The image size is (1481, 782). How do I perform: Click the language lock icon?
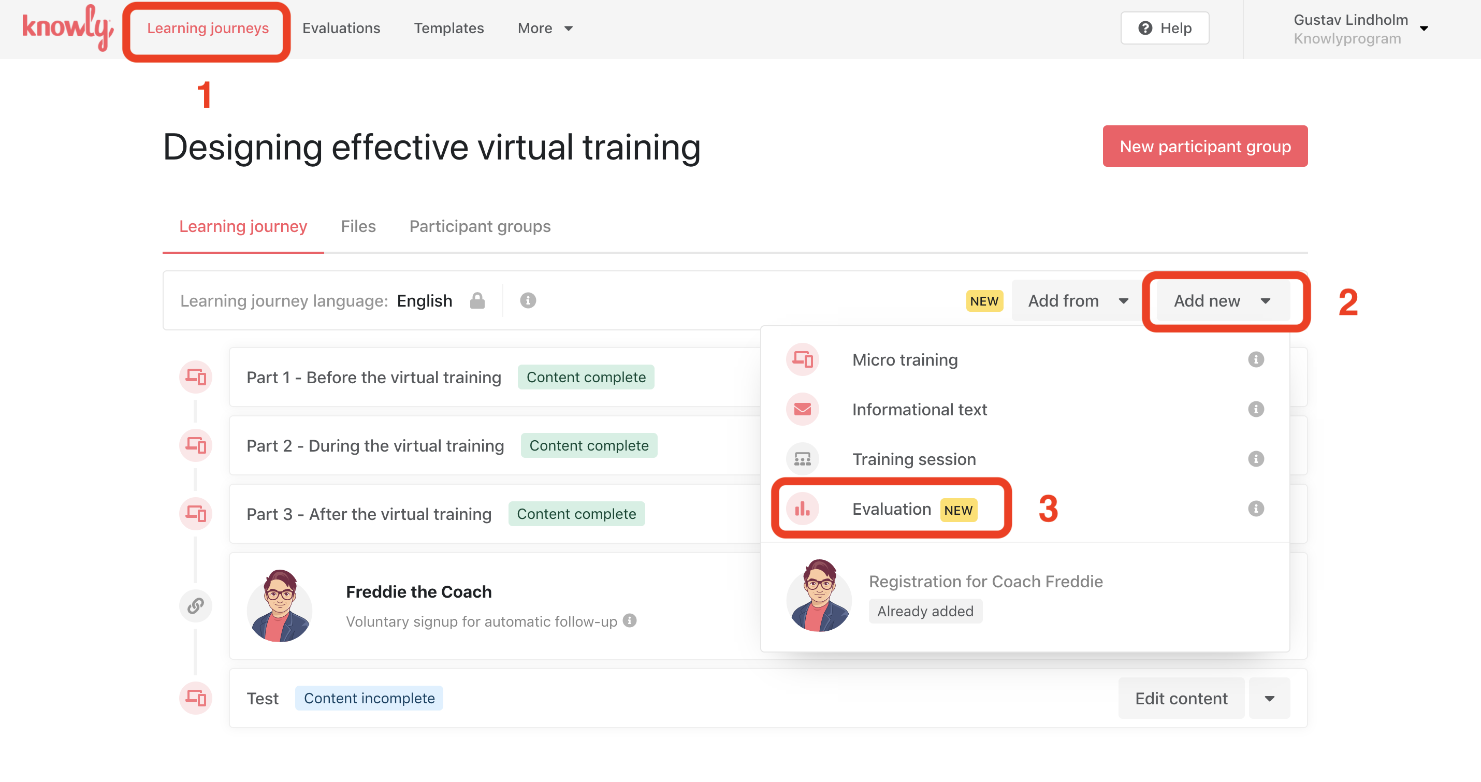[x=477, y=301]
